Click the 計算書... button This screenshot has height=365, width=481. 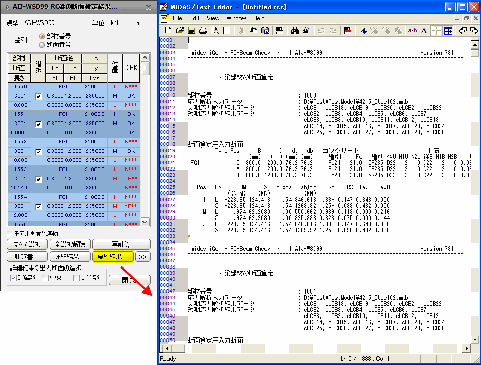coord(27,257)
